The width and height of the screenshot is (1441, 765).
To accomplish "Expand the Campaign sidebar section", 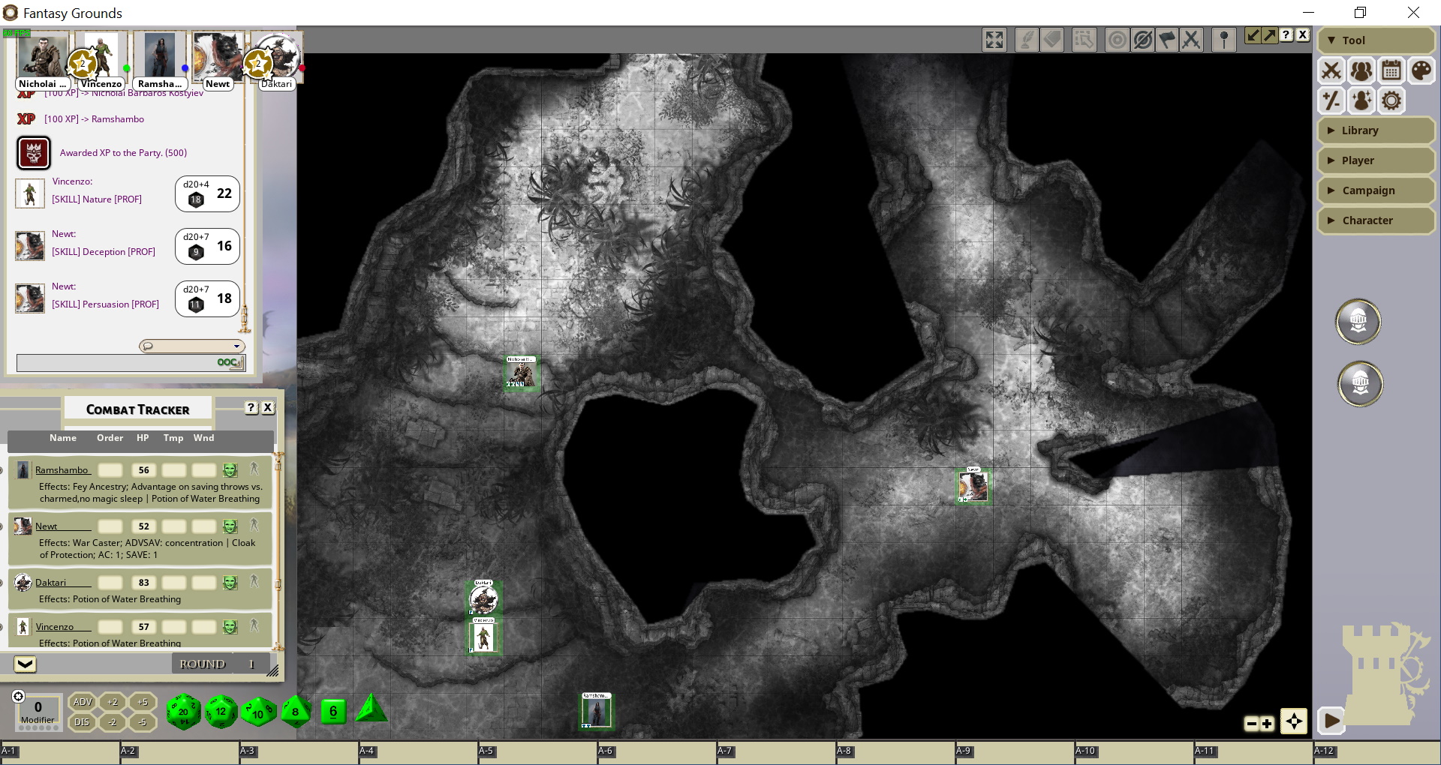I will (1376, 190).
